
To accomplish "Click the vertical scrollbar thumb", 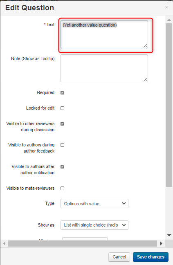I will (x=169, y=105).
